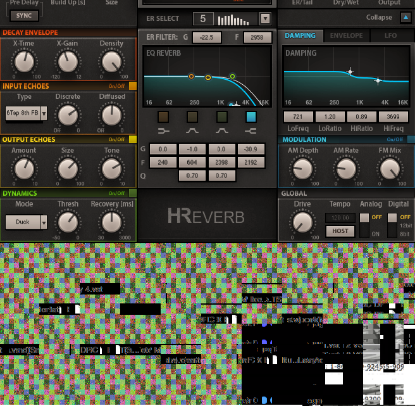Screen dimensions: 415x406
Task: Click the first Q value 0.70 under 604
Action: [192, 175]
